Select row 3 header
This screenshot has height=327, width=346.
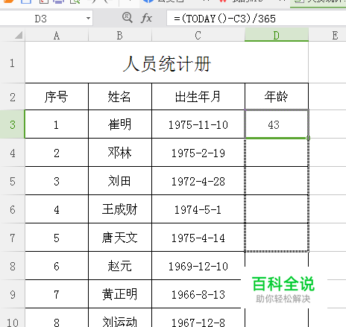click(12, 124)
